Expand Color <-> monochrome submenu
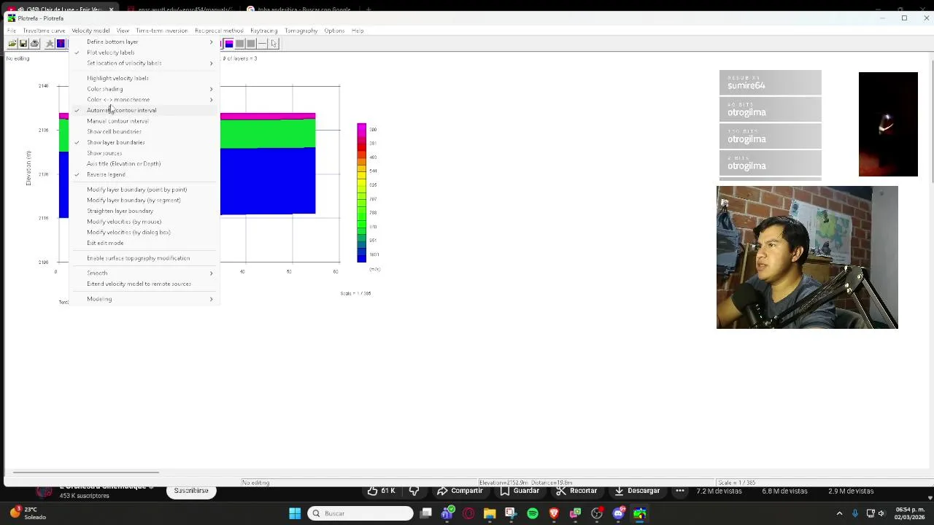Screen dimensions: 934x525 (x=144, y=100)
